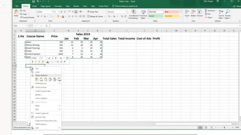
Task: Click Merge & Center button
Action: coord(95,16)
